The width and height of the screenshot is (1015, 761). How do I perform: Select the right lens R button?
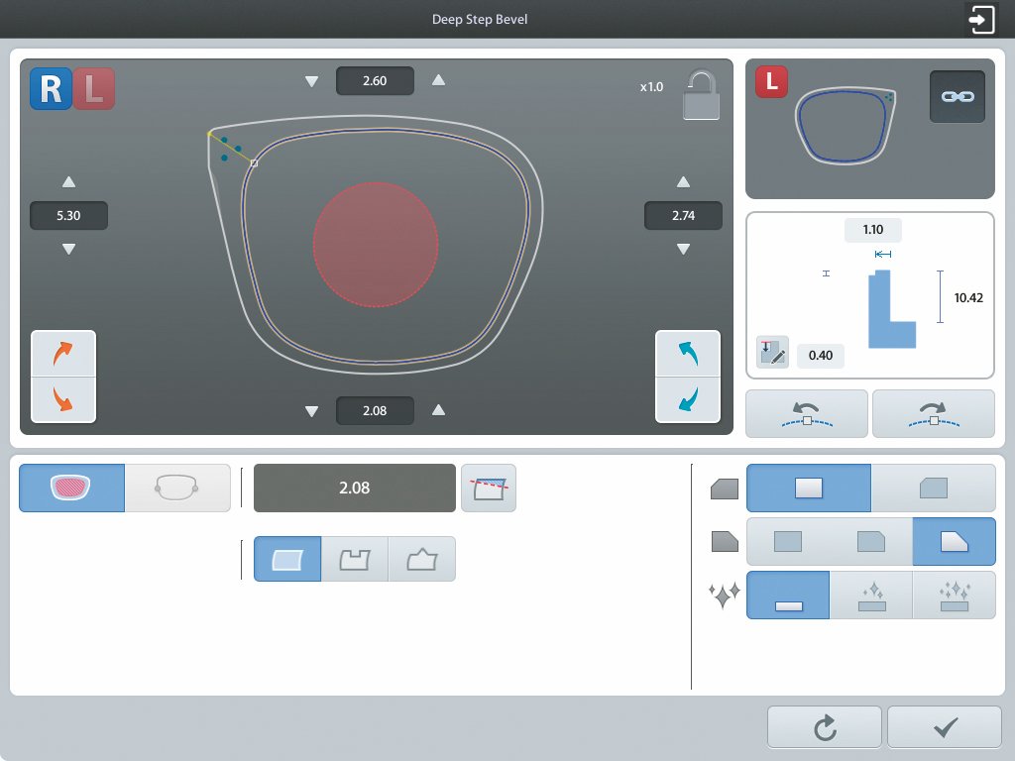pyautogui.click(x=50, y=88)
